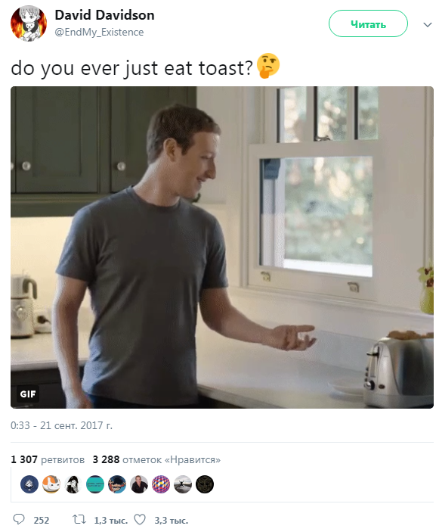Open the man in suit liker avatar
The height and width of the screenshot is (532, 439).
click(139, 484)
